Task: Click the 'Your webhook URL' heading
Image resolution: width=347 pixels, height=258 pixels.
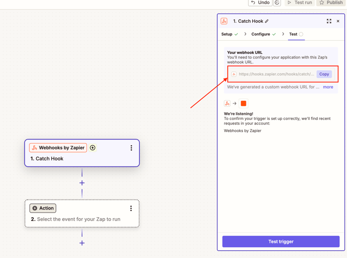Action: coord(244,53)
